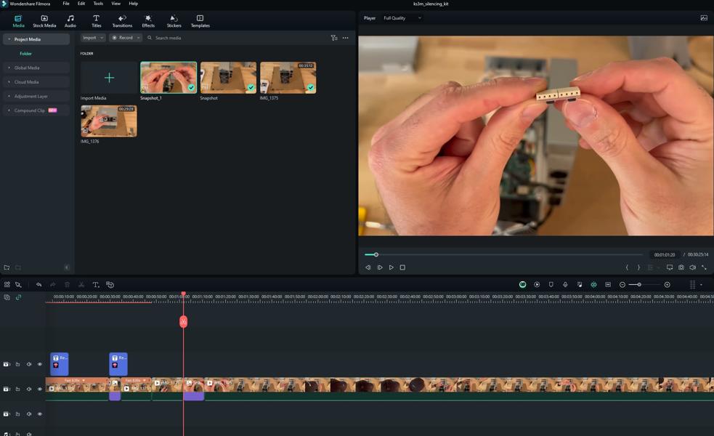Viewport: 714px width, 436px height.
Task: Click the mark out bracket icon
Action: pos(638,267)
